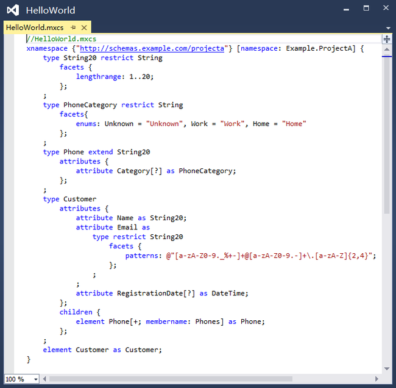
Task: Open the document tab list dropdown arrow
Action: pos(388,28)
